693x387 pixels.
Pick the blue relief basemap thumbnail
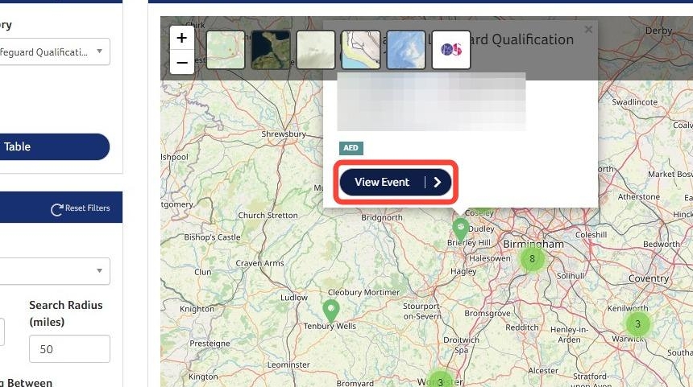point(405,50)
